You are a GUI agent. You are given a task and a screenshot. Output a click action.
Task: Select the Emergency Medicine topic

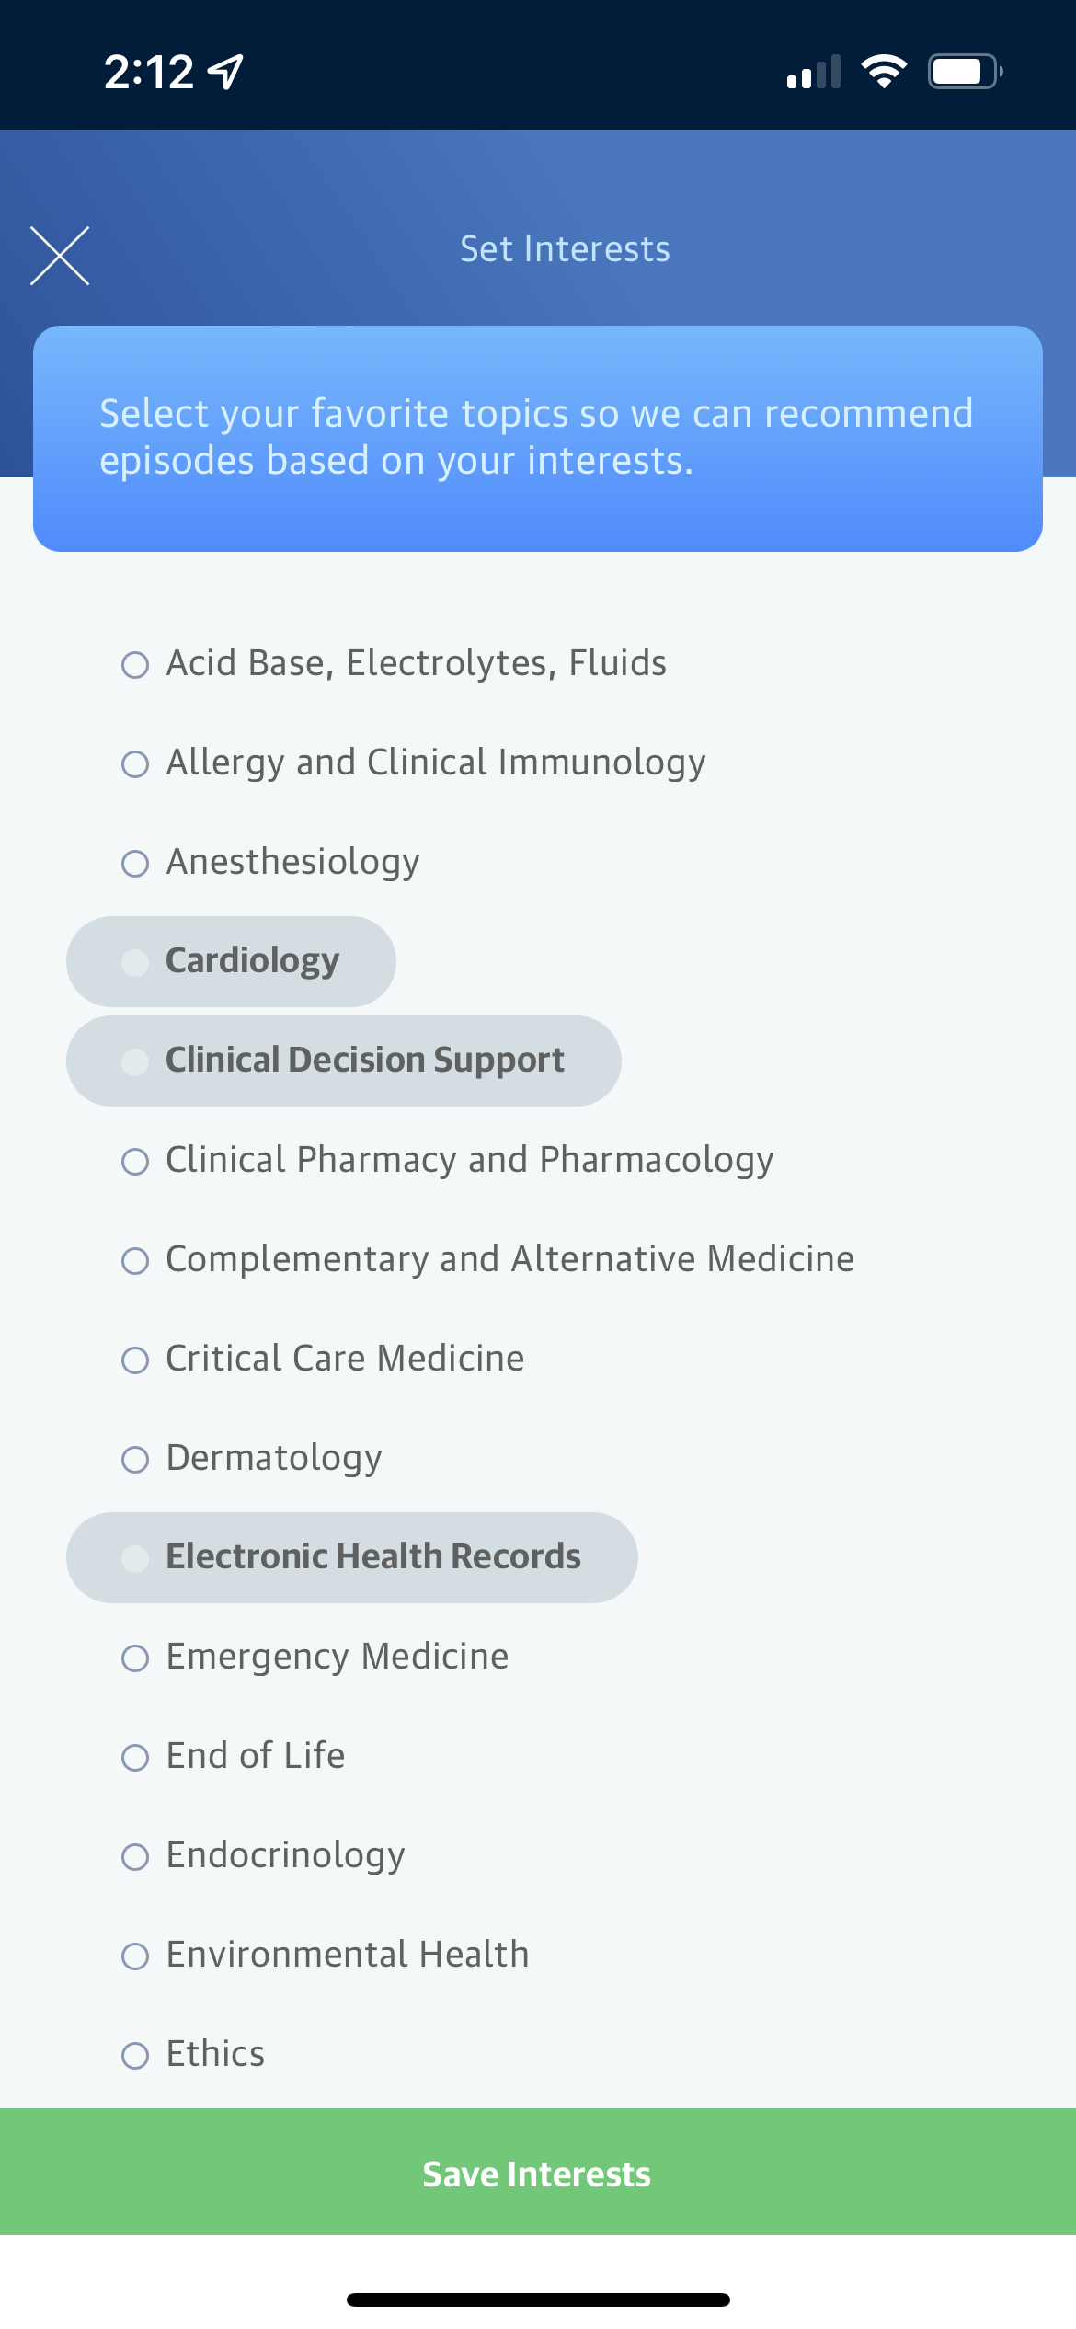316,1657
